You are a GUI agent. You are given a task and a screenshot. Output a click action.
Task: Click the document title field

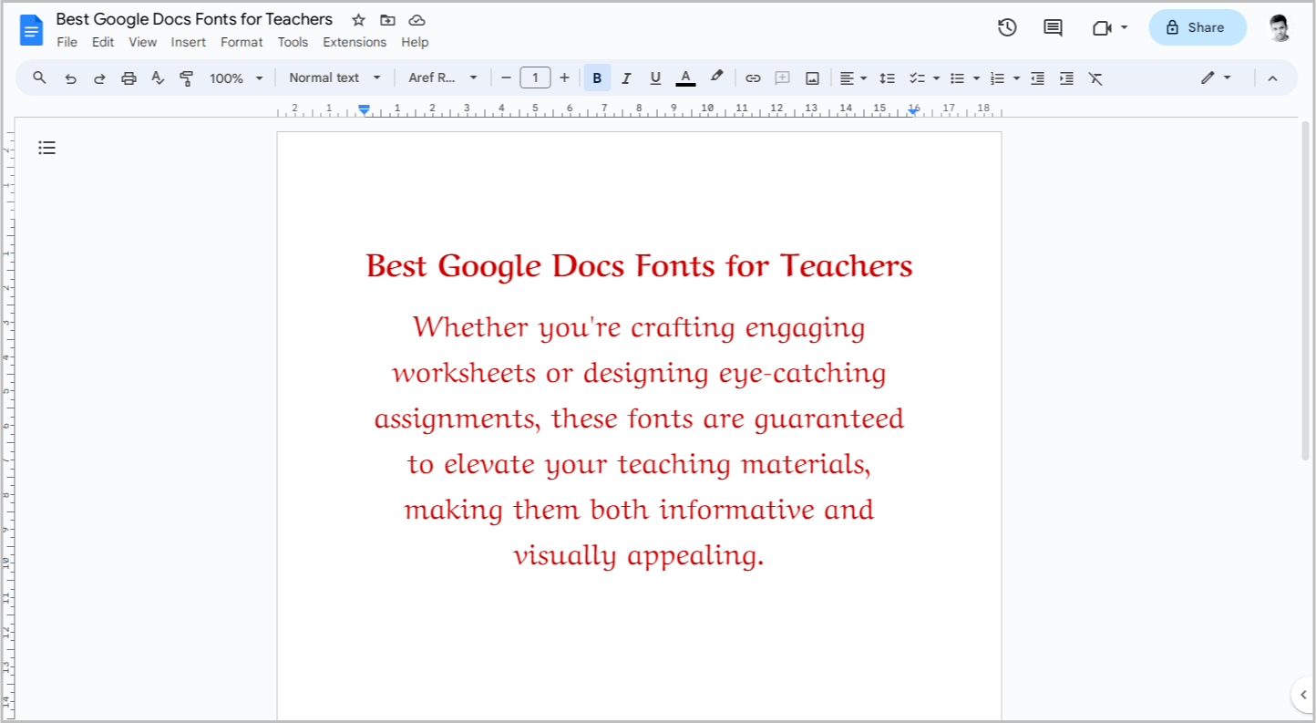(193, 19)
